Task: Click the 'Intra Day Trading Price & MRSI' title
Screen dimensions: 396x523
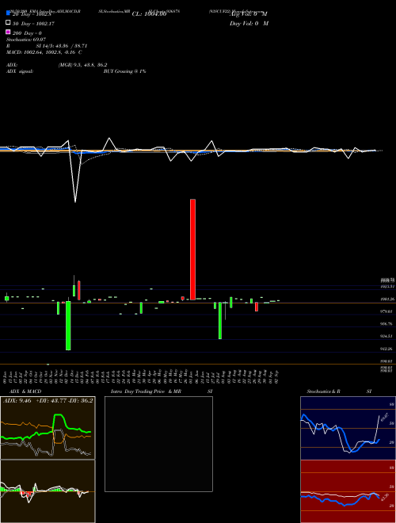Action: [x=162, y=391]
